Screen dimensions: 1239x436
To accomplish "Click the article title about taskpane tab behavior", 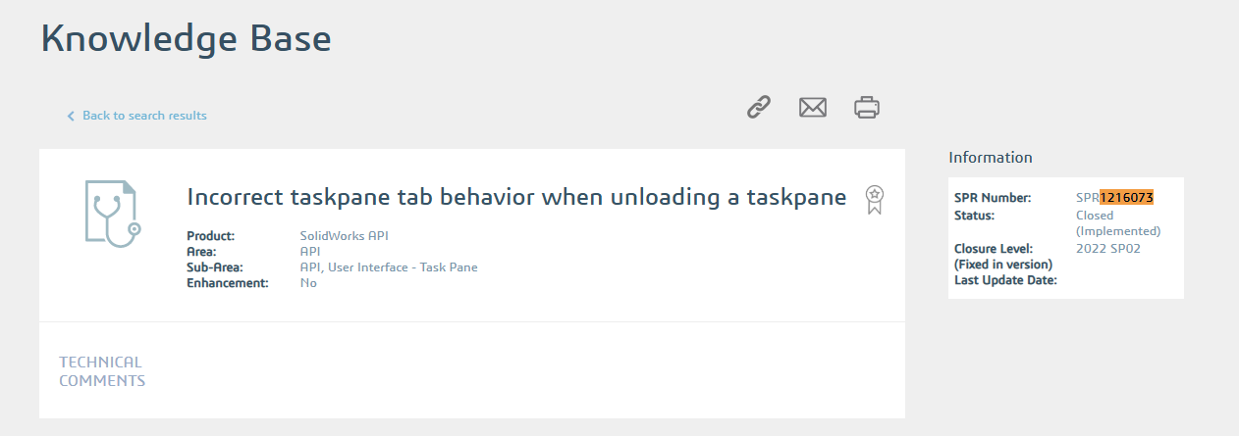I will coord(516,197).
